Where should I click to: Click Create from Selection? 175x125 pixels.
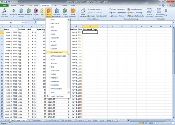(97, 16)
